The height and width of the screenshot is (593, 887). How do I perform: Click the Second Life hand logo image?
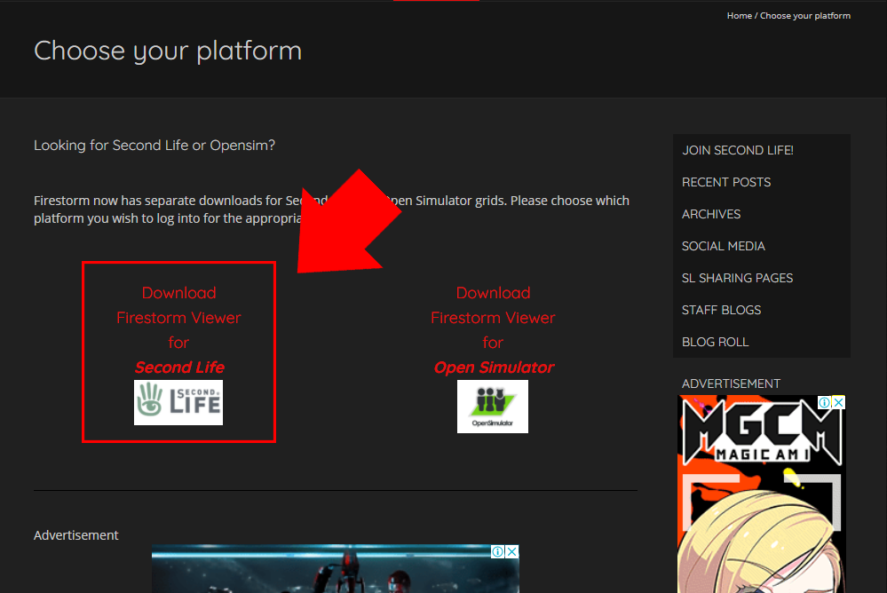[x=178, y=402]
